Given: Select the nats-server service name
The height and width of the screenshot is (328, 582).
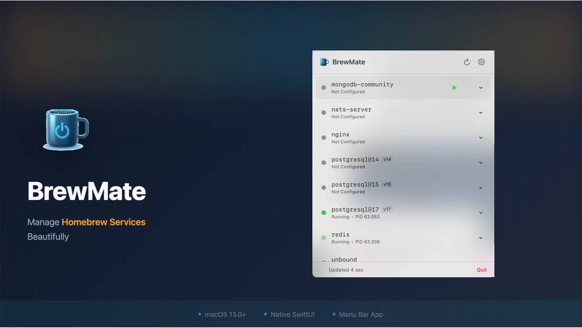Looking at the screenshot, I should point(351,110).
